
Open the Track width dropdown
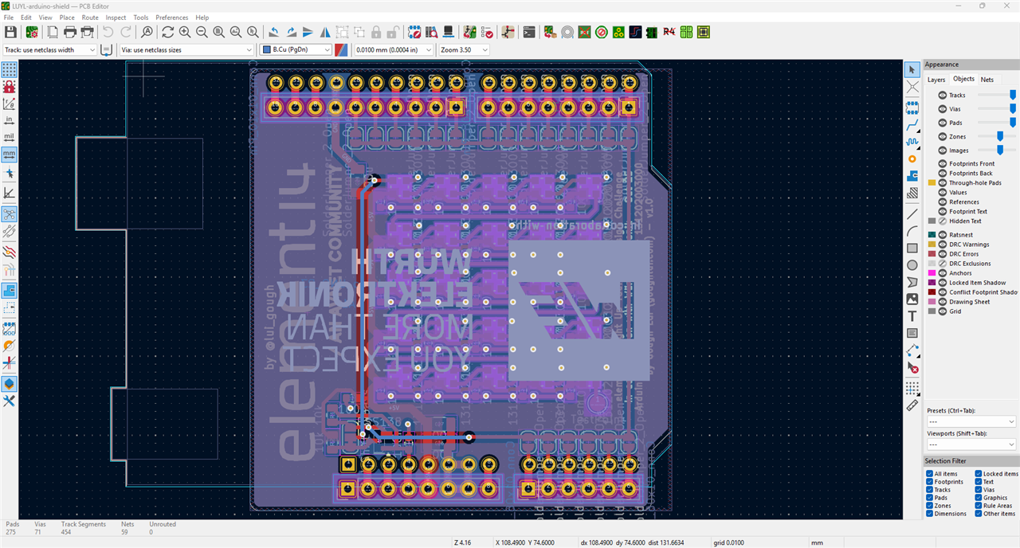[91, 49]
